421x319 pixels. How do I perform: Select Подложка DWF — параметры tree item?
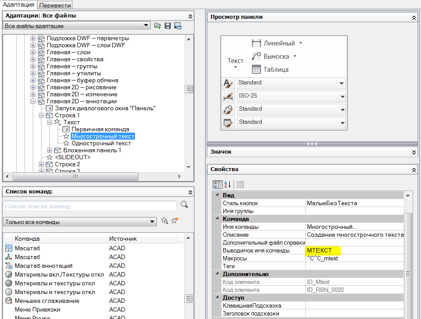(88, 39)
